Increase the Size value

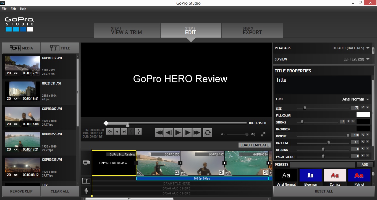coord(367,107)
